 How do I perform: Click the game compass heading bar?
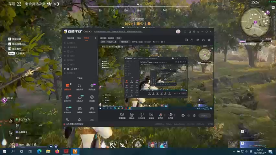click(x=138, y=8)
